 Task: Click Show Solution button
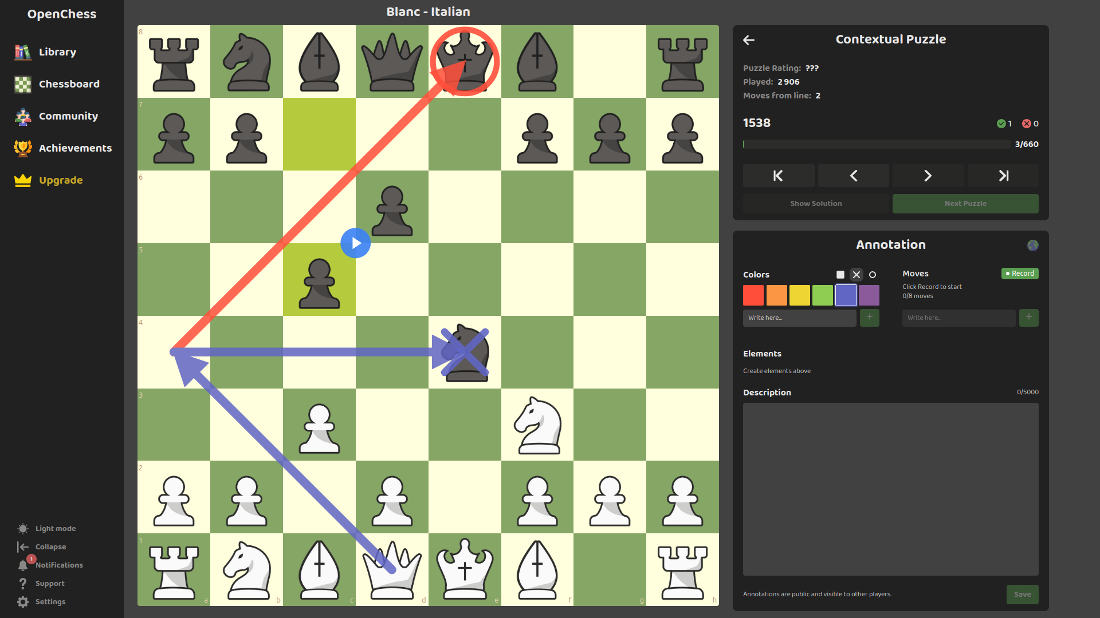pyautogui.click(x=816, y=204)
